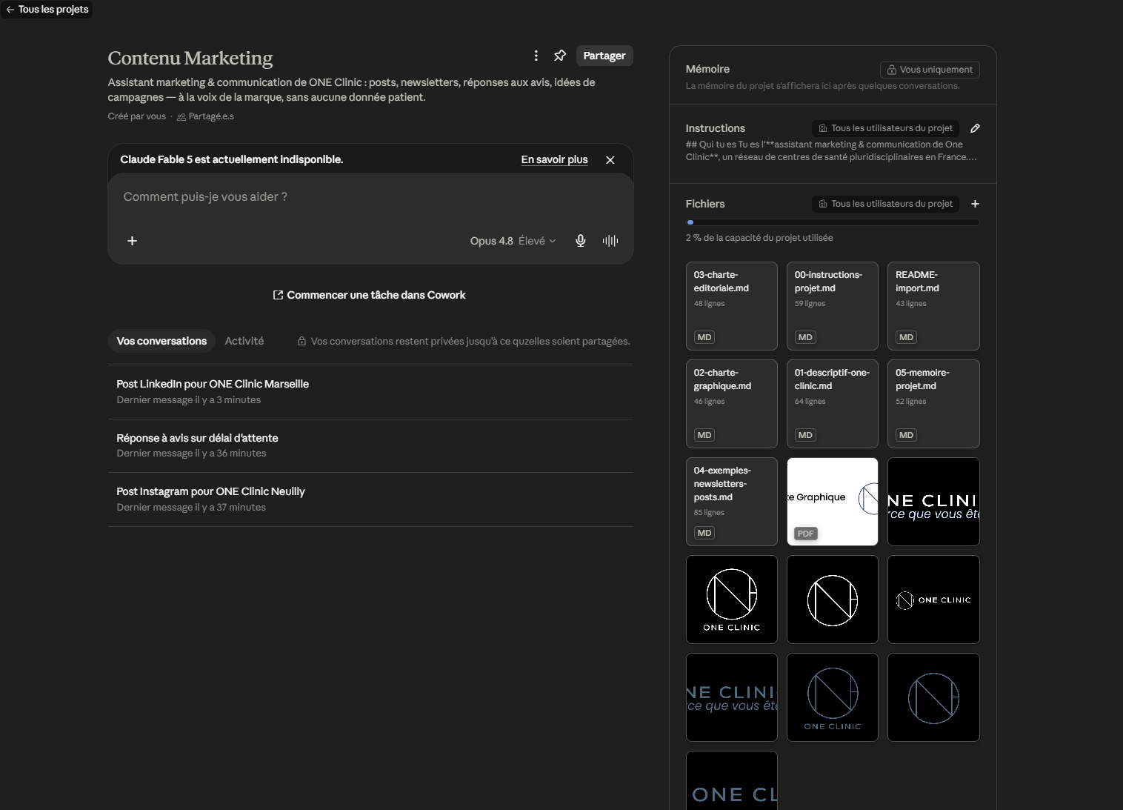Click the Instructions preview text
Screen dimensions: 1123x810
point(831,150)
